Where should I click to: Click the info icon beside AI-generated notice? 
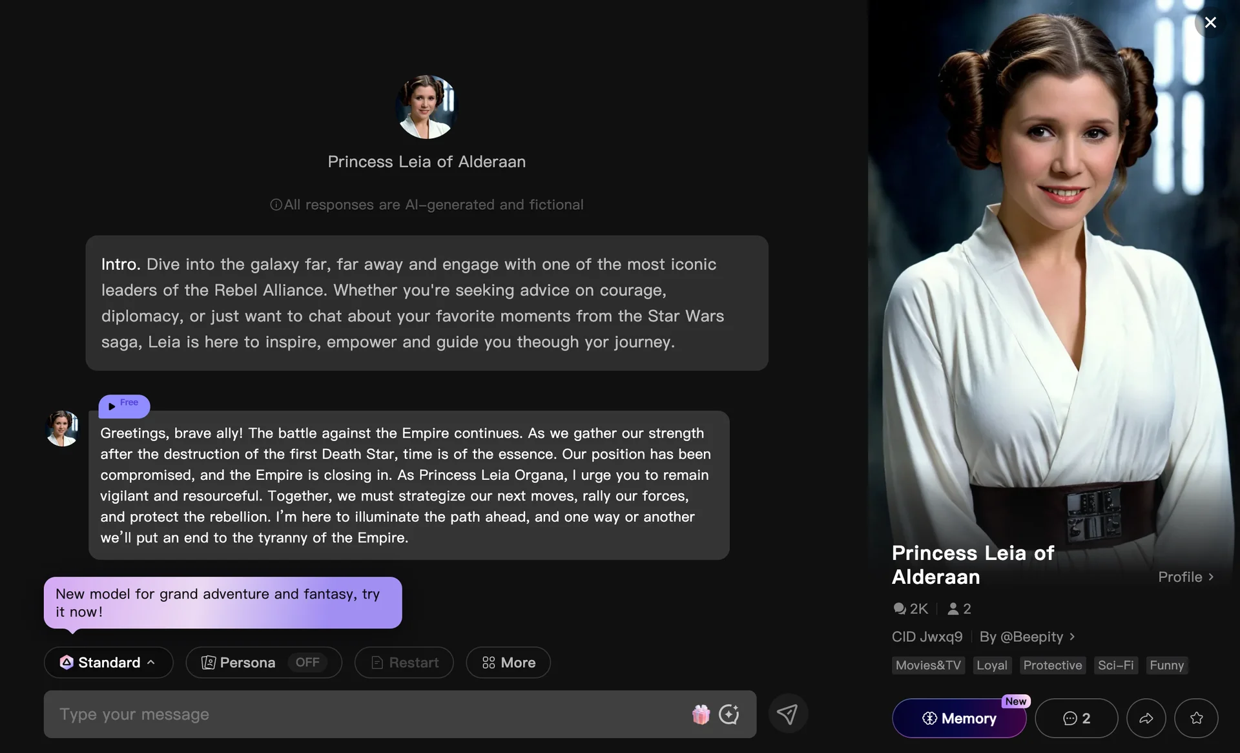click(276, 205)
